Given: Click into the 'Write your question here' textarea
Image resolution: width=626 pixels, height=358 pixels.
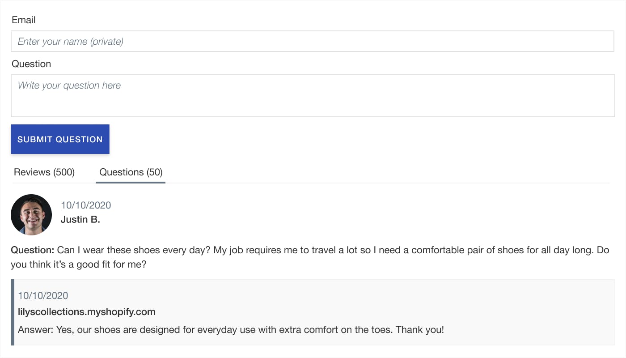Looking at the screenshot, I should pos(313,96).
